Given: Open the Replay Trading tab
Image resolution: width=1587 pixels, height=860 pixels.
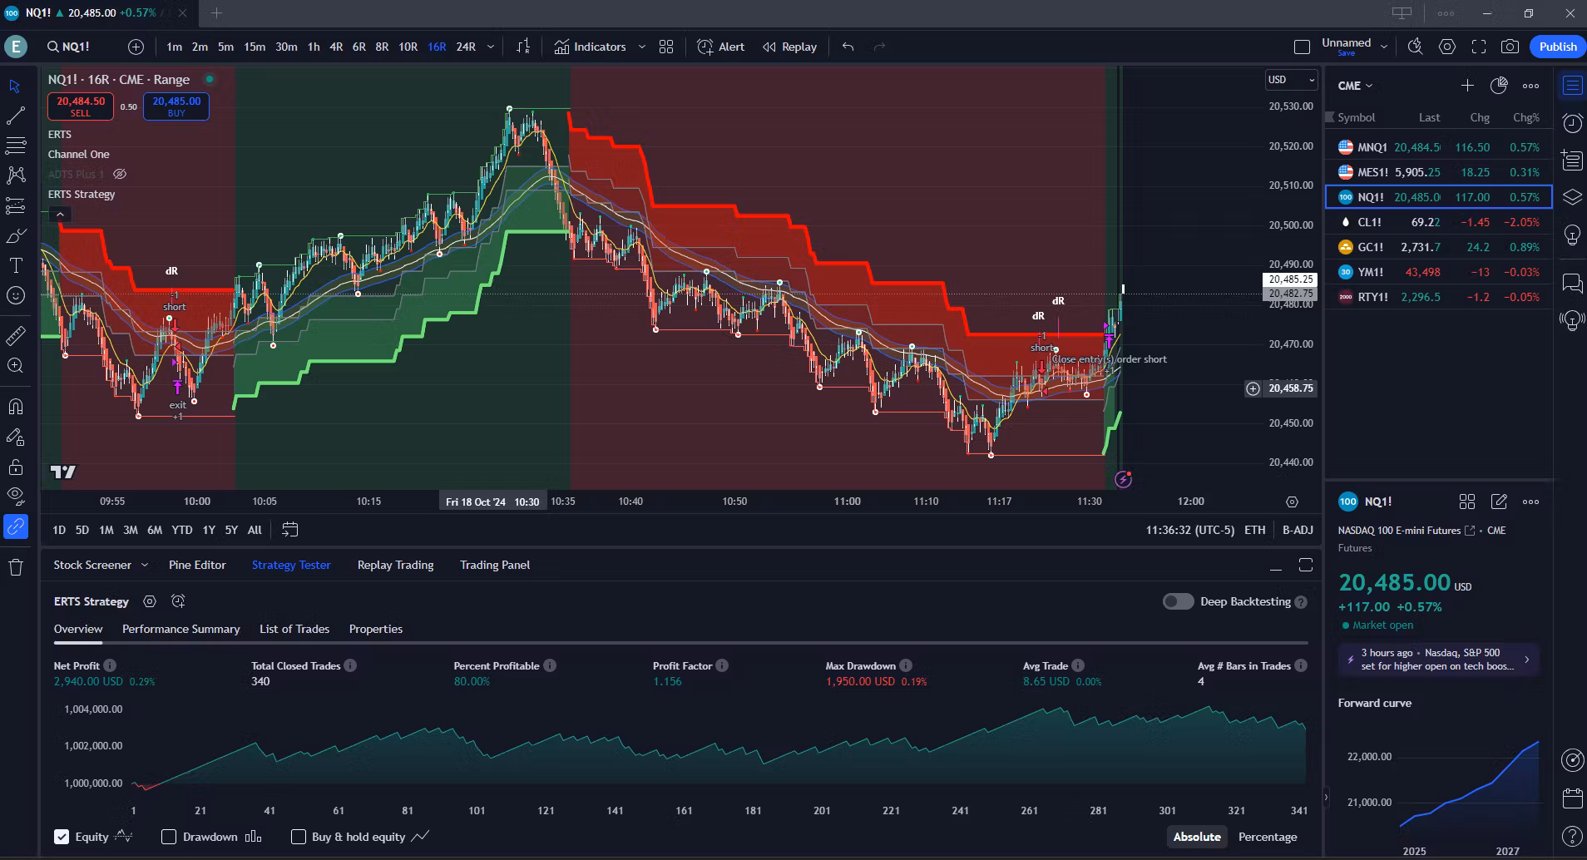Looking at the screenshot, I should tap(395, 565).
